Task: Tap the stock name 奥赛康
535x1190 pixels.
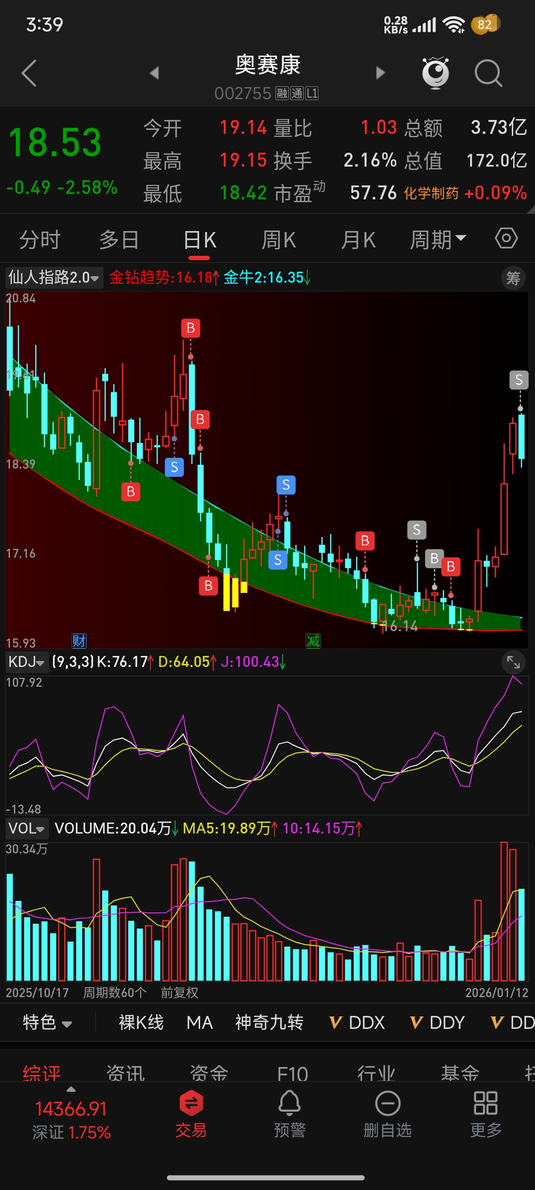Action: [x=267, y=65]
